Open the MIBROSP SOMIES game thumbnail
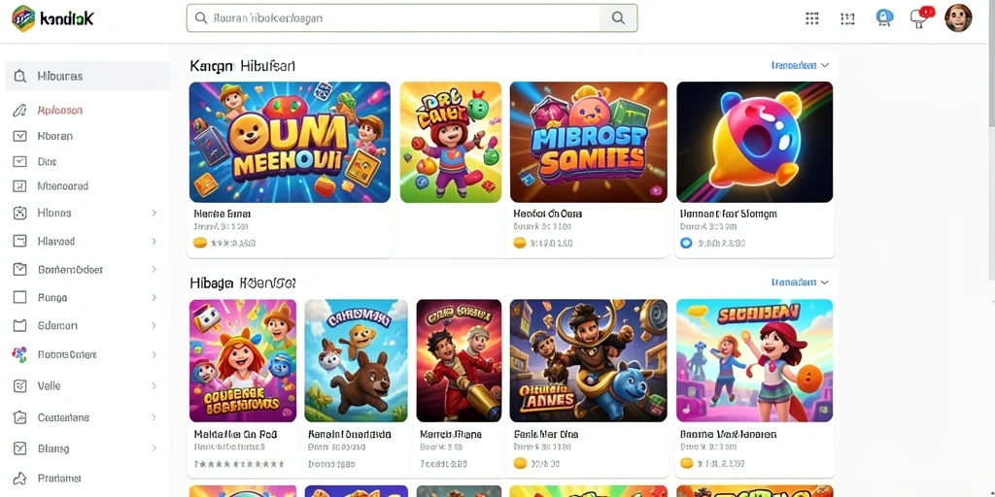The height and width of the screenshot is (497, 995). pos(588,142)
